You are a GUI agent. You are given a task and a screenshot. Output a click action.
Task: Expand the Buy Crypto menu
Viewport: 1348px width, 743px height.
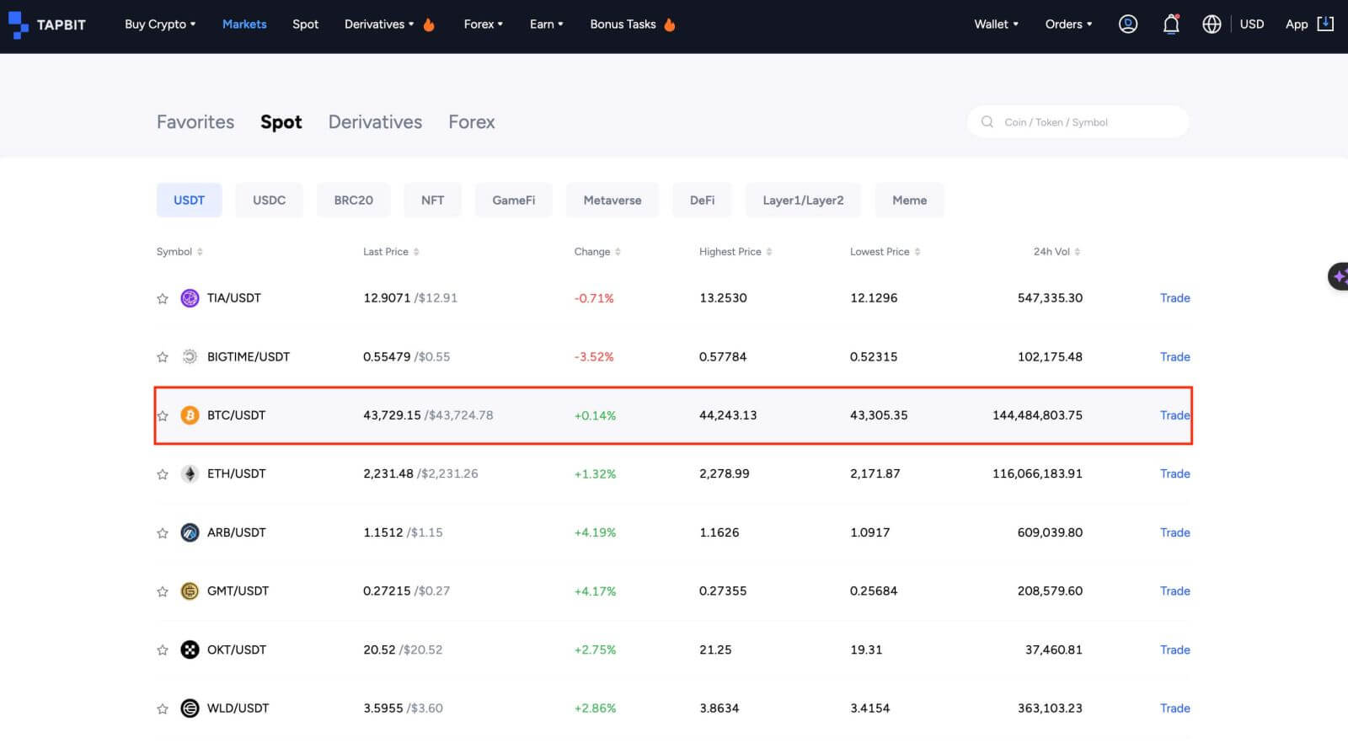point(160,24)
